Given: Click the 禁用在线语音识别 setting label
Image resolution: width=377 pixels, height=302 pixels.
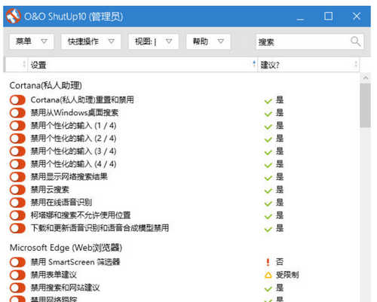Looking at the screenshot, I should click(x=61, y=203).
